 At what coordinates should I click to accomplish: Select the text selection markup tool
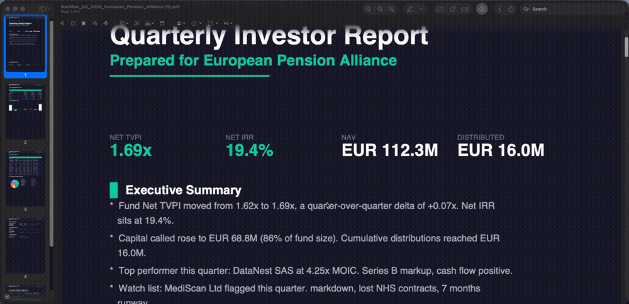tap(63, 23)
